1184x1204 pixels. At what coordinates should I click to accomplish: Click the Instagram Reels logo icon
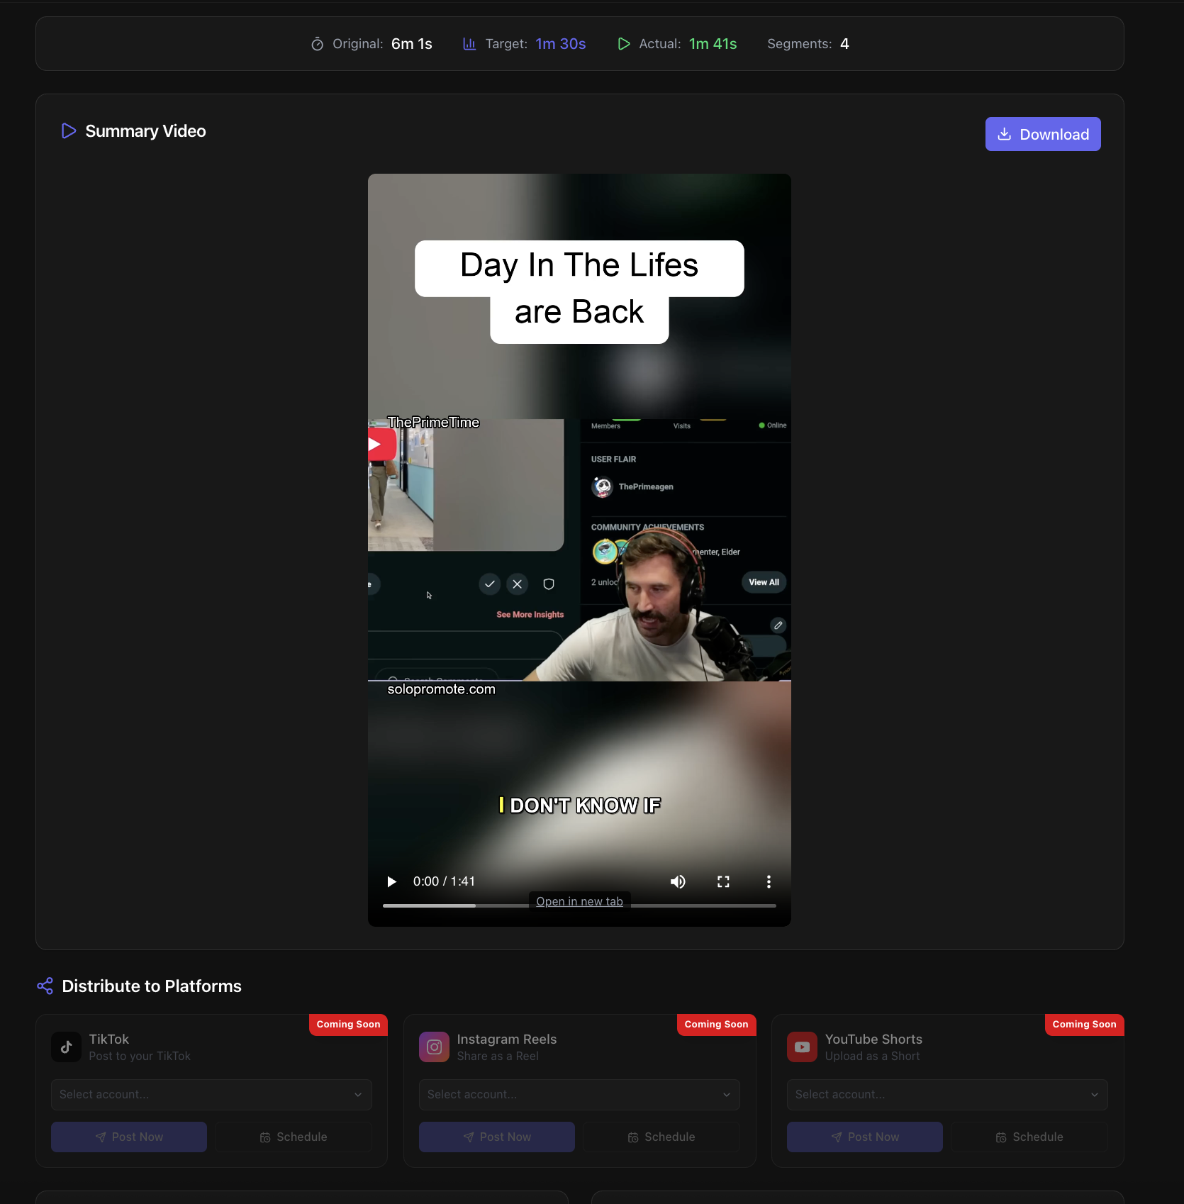[434, 1047]
